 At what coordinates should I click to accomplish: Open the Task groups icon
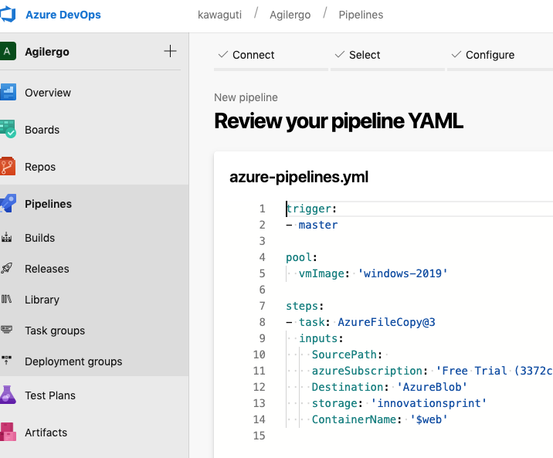8,331
